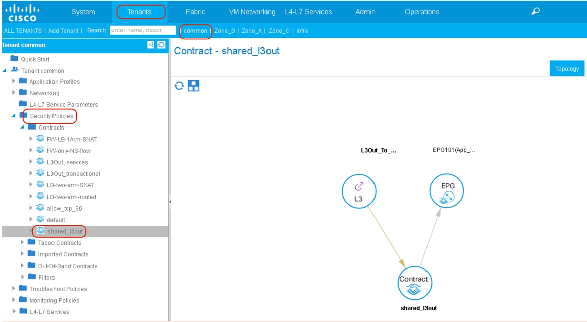Click the Security Policies folder icon

pos(23,115)
